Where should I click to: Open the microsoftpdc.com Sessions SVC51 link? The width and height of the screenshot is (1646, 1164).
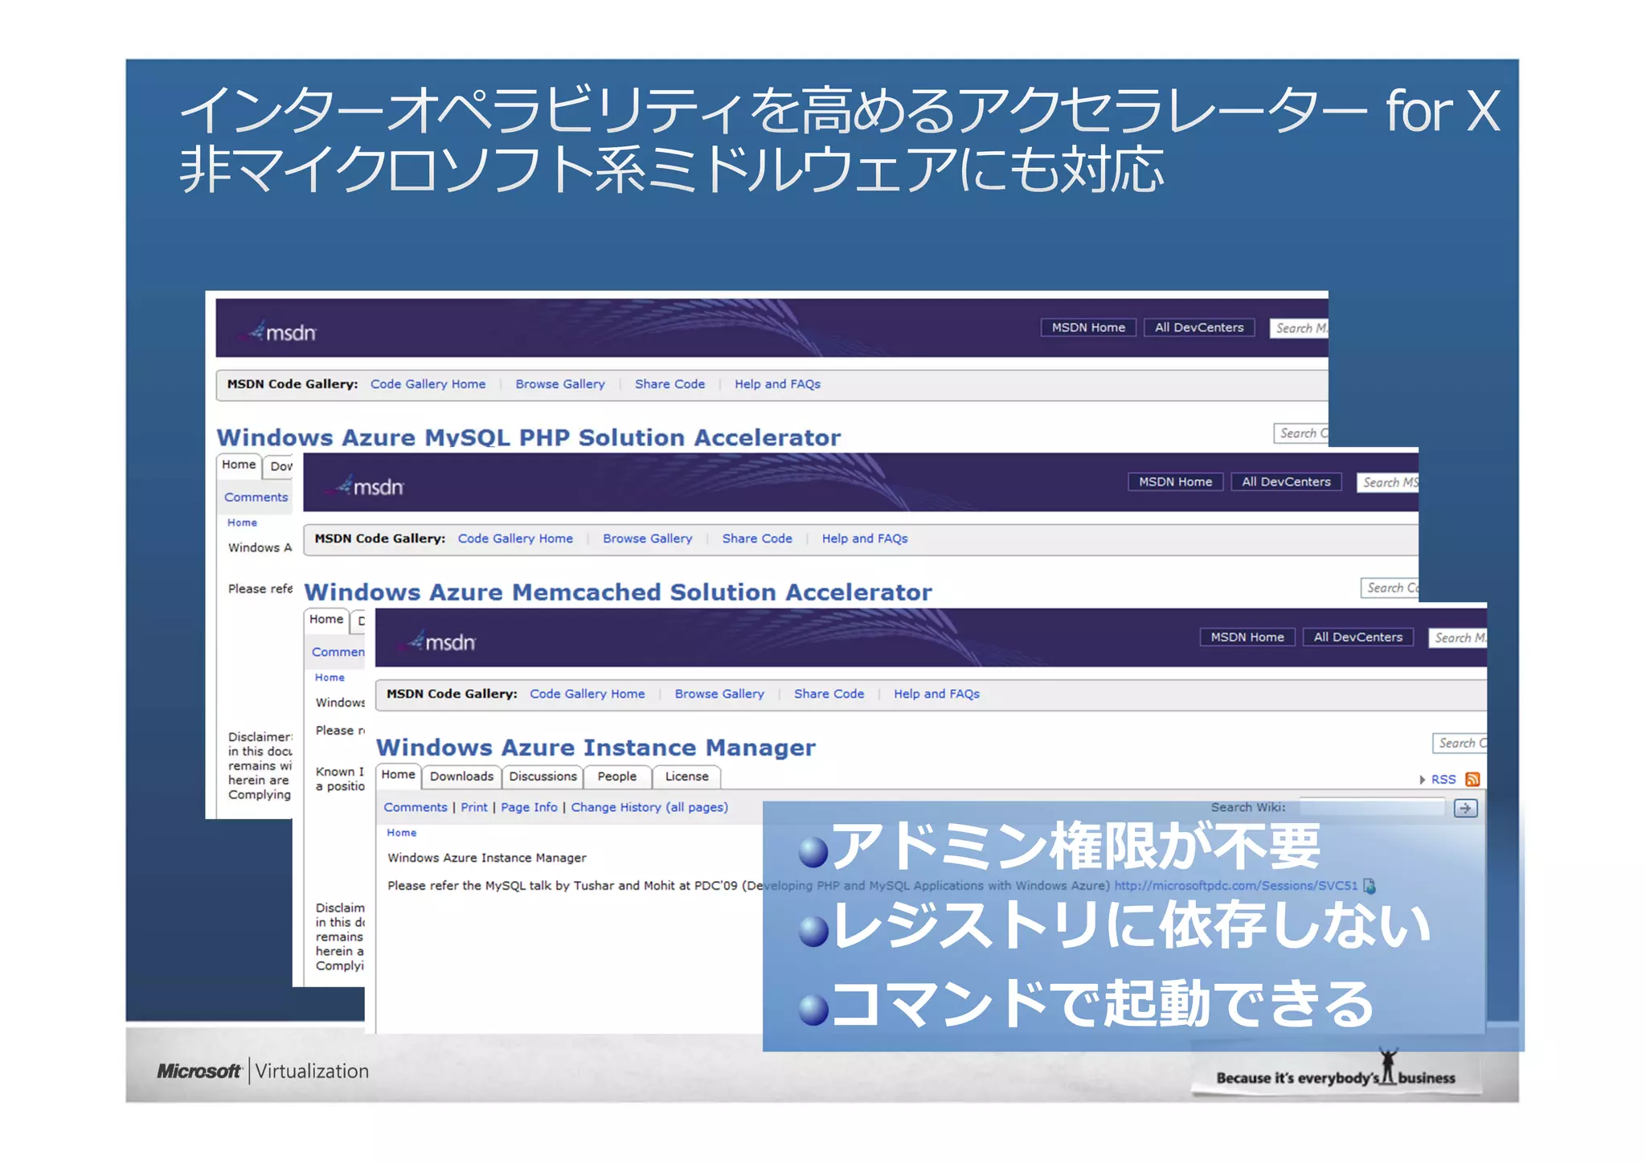1234,886
